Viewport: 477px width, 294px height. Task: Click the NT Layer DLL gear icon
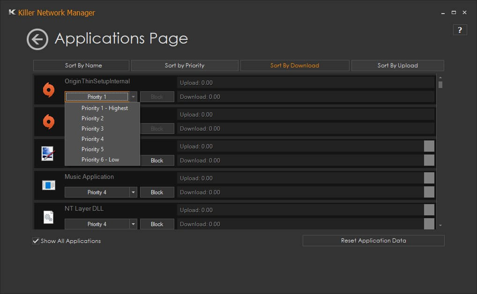[49, 217]
